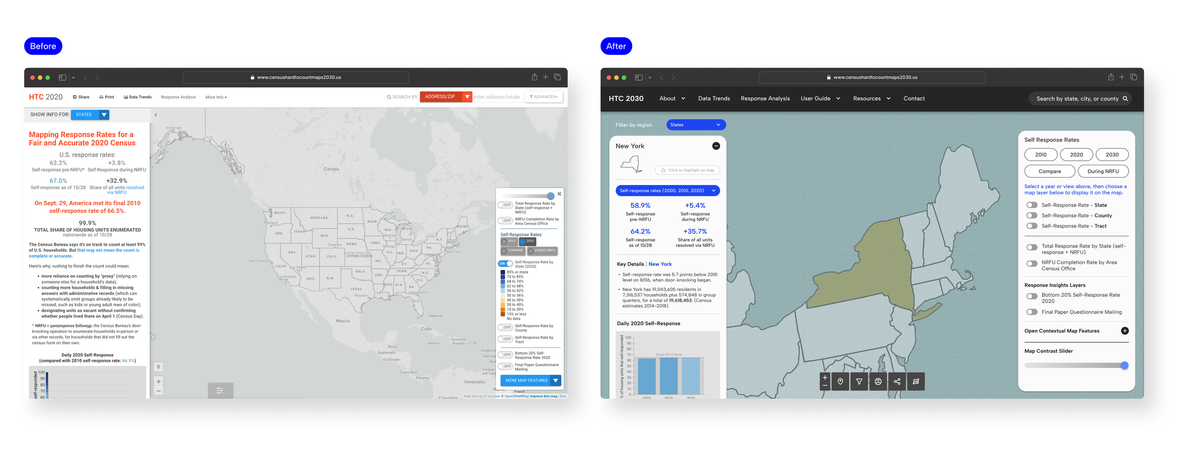
Task: Open the STATES dropdown in Before view
Action: coord(90,115)
